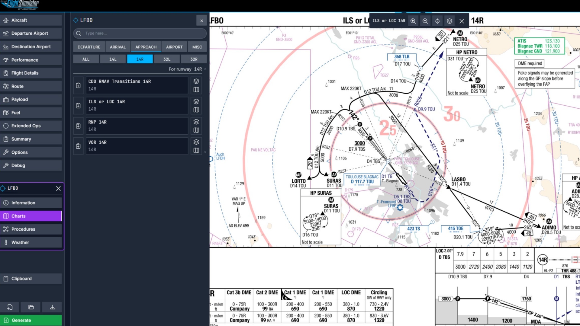Open CDO RNAV Transitions 14R chart

click(137, 85)
